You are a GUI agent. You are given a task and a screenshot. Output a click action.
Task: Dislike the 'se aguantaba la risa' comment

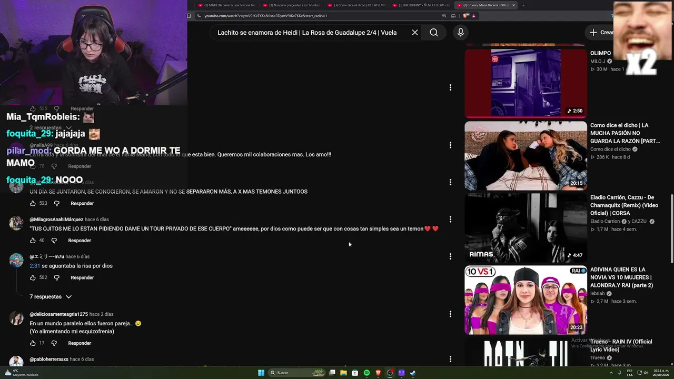(x=56, y=277)
